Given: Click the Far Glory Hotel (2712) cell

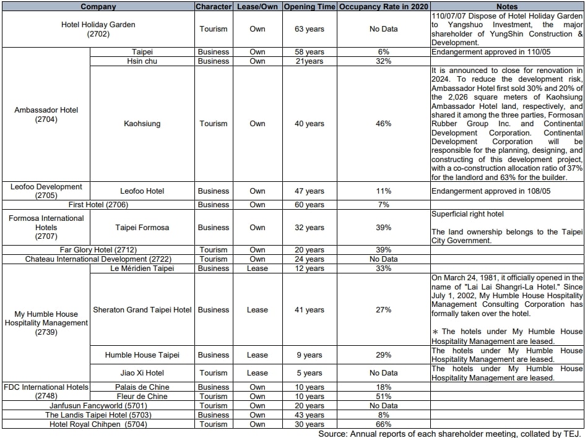Looking at the screenshot, I should click(x=98, y=250).
